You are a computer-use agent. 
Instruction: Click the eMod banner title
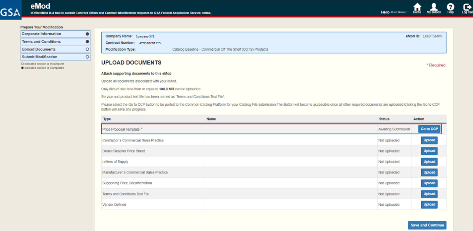point(40,6)
